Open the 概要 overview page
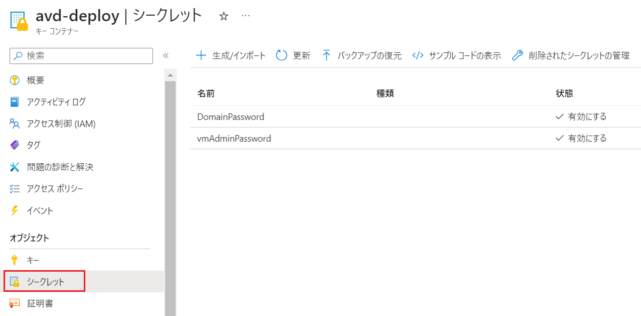 [x=35, y=80]
